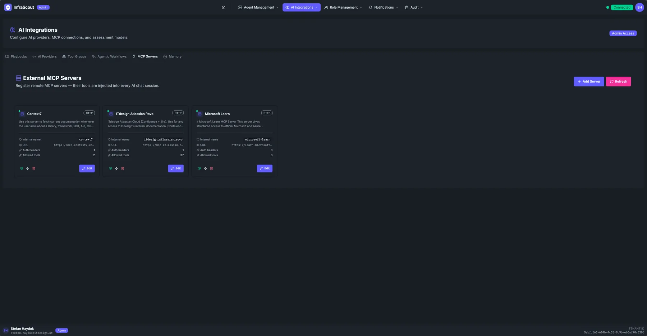Click the Admin badge beside InfraScout
The height and width of the screenshot is (336, 647).
point(43,7)
